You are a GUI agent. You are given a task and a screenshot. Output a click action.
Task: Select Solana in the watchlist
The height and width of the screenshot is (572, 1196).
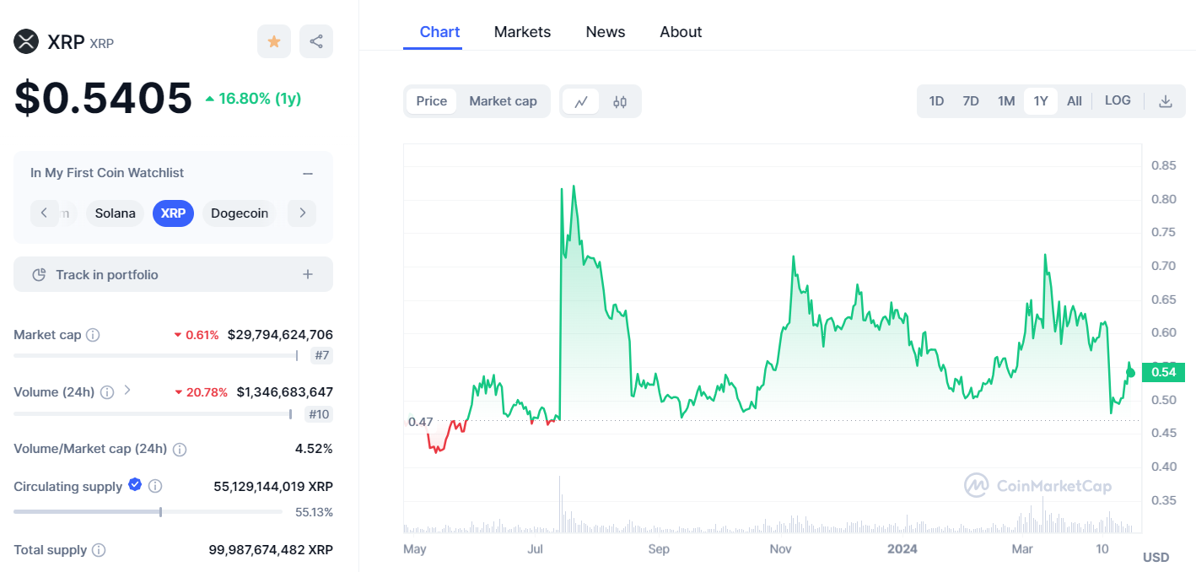[115, 213]
